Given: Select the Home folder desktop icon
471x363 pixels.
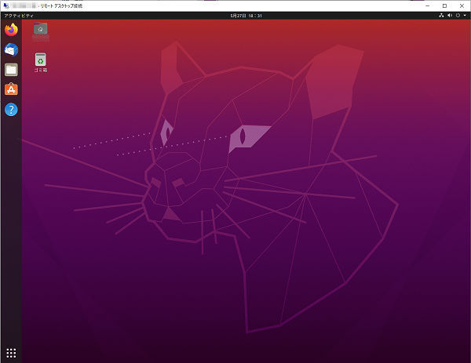Looking at the screenshot, I should pos(40,30).
